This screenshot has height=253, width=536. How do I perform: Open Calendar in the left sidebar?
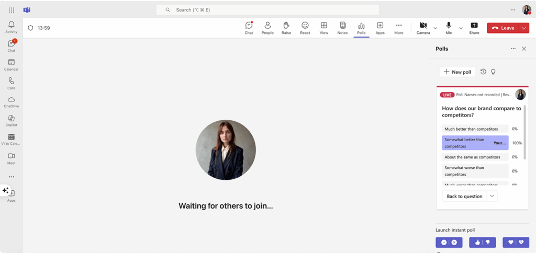point(12,65)
